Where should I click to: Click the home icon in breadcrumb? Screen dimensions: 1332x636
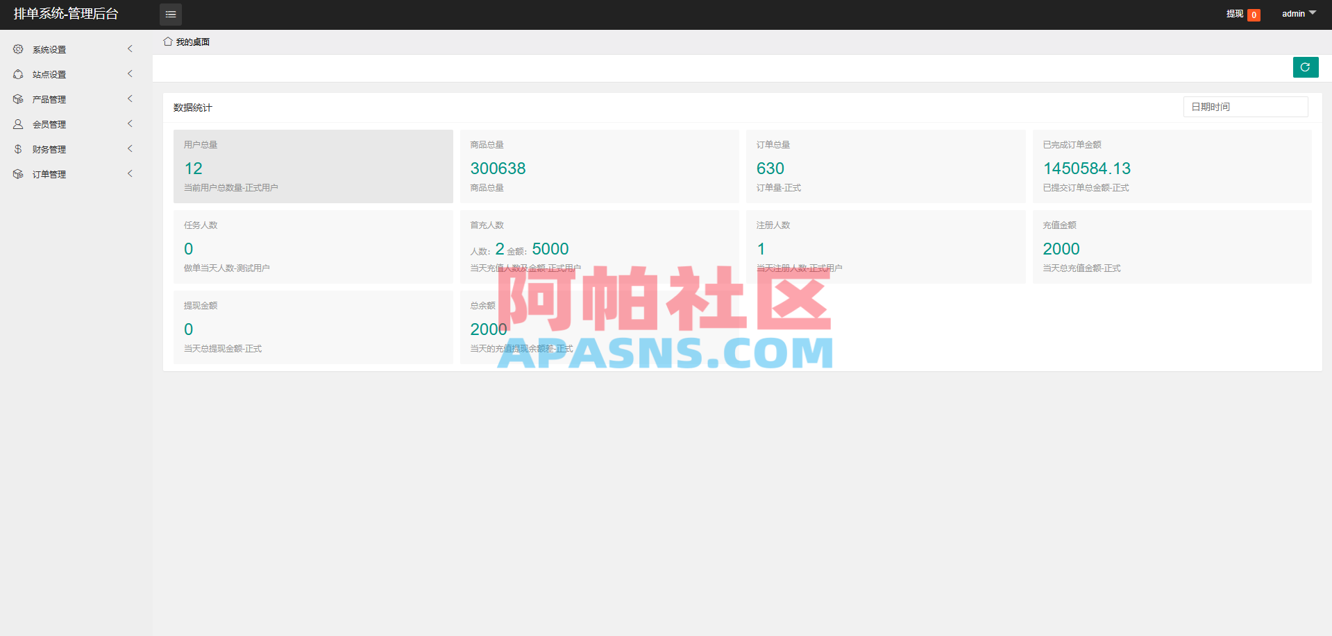[167, 41]
